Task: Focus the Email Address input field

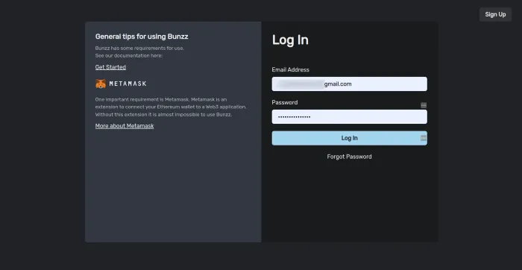Action: point(349,84)
